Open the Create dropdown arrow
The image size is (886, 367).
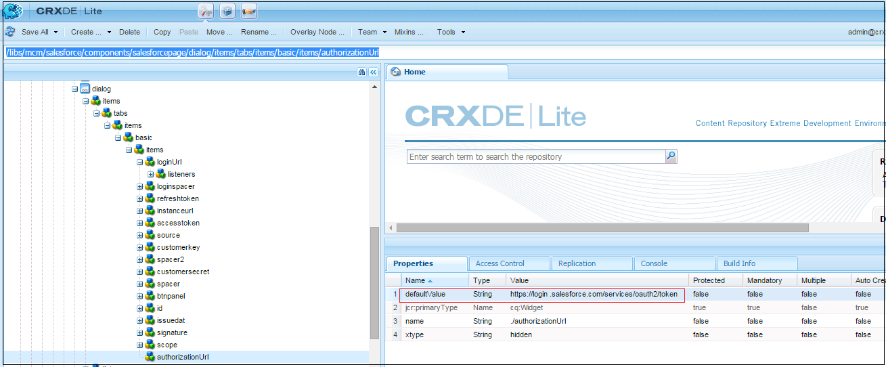click(109, 32)
